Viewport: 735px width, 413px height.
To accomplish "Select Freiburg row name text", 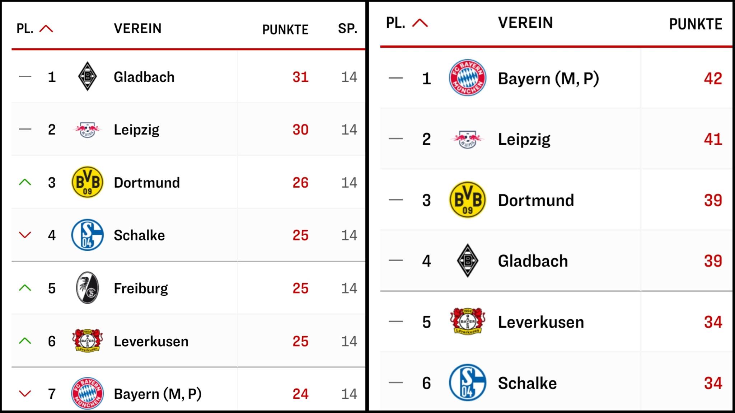I will (141, 288).
